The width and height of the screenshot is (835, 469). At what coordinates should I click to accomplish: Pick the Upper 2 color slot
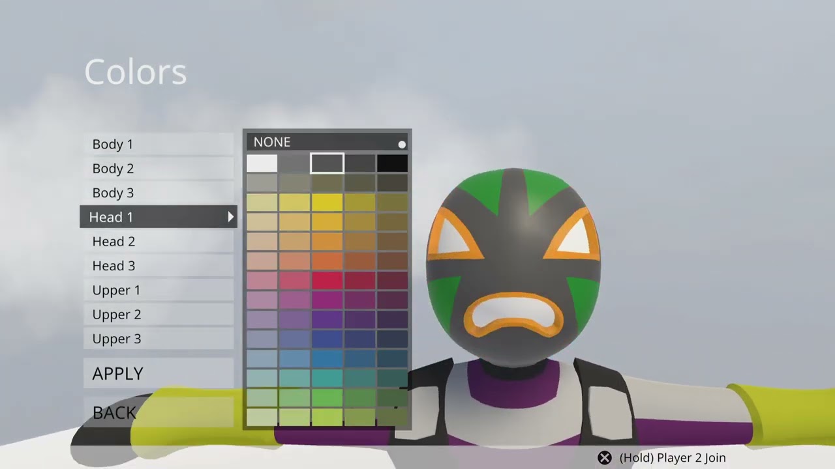159,315
